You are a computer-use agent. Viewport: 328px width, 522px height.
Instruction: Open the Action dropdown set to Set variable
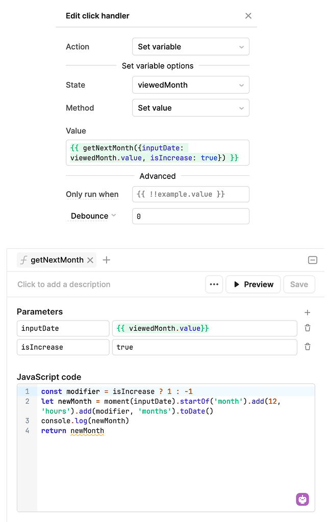(191, 46)
